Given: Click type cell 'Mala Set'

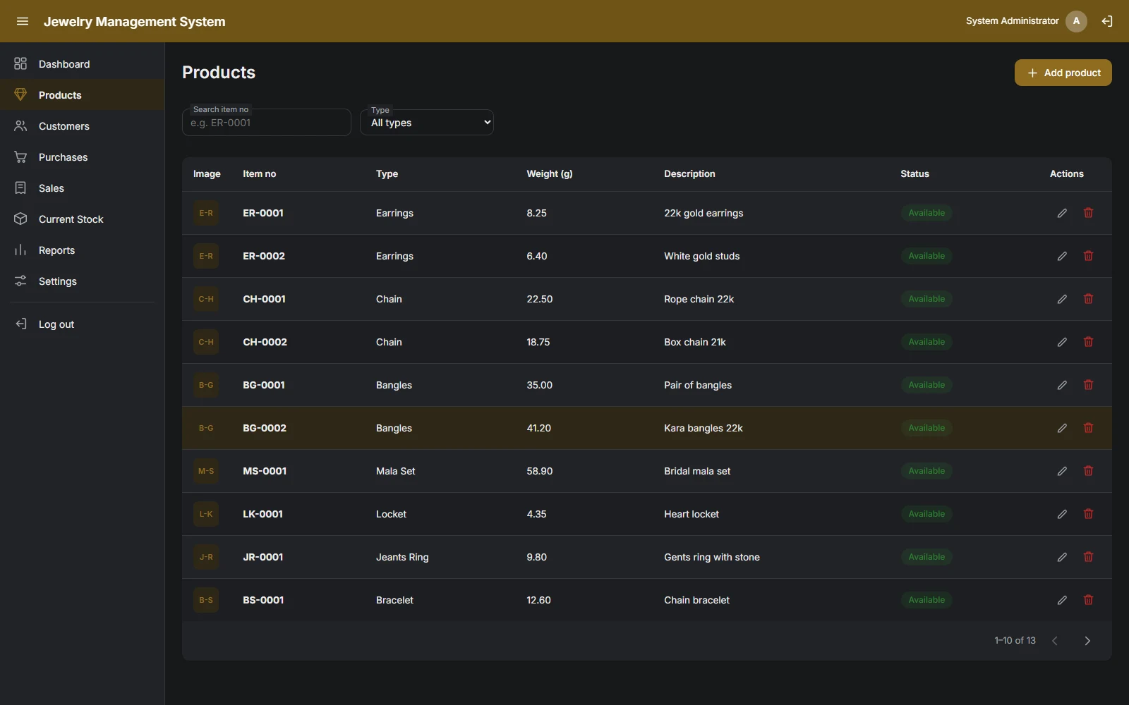Looking at the screenshot, I should tap(395, 471).
